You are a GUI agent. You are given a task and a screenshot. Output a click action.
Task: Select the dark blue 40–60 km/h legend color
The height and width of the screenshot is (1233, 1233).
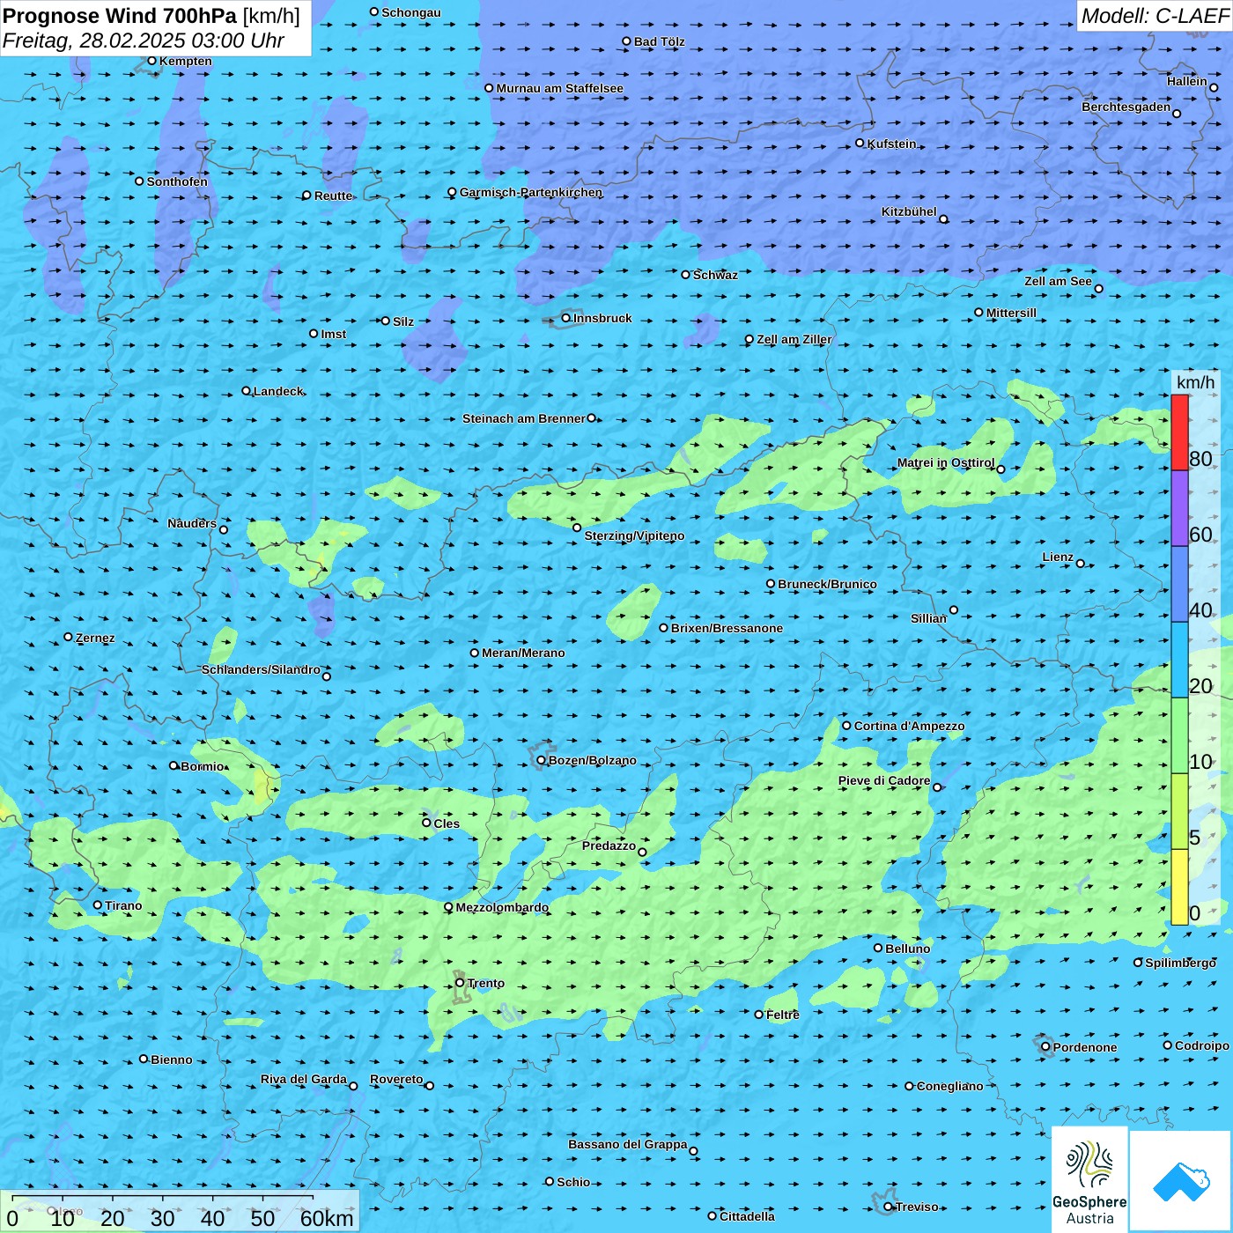[1179, 585]
